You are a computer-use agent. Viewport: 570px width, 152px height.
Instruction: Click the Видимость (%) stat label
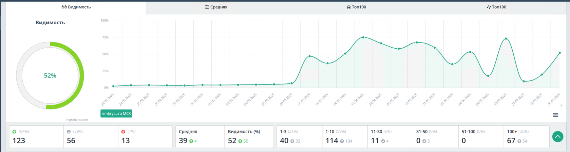coord(244,132)
